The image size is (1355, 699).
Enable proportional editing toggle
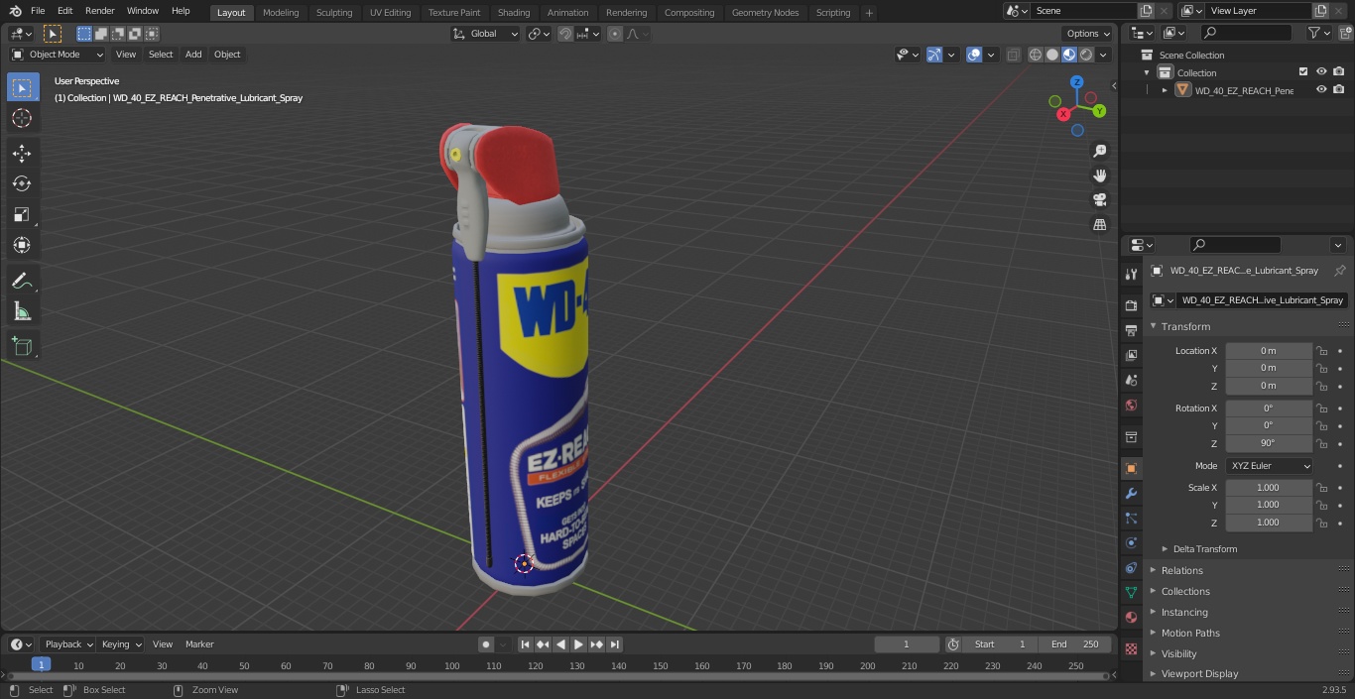tap(615, 34)
